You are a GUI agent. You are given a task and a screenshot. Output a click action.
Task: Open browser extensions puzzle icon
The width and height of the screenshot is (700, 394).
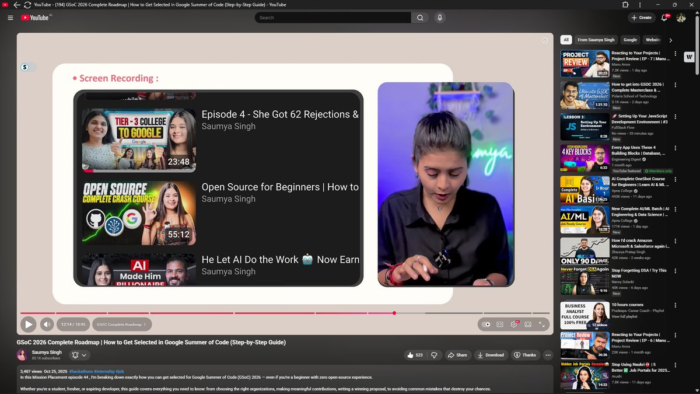pyautogui.click(x=625, y=5)
